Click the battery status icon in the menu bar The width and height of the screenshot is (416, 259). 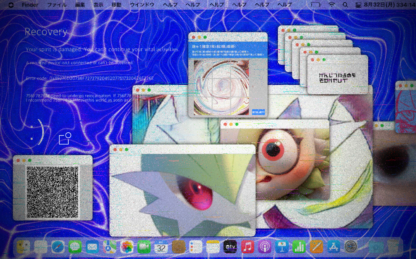(x=316, y=5)
